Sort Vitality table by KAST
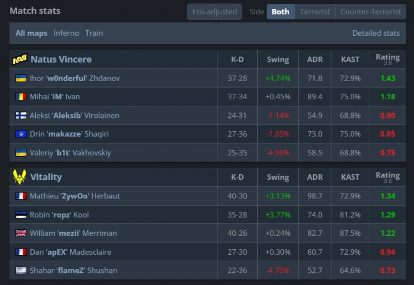 coord(351,177)
